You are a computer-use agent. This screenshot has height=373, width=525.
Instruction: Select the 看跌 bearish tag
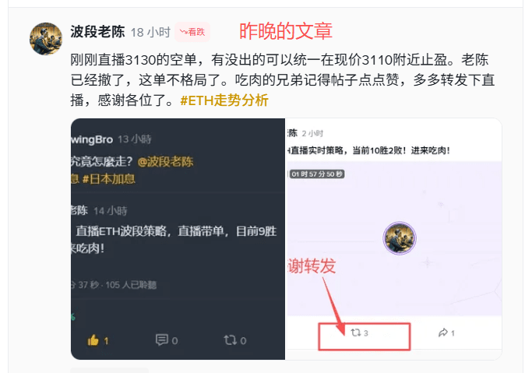click(x=192, y=32)
